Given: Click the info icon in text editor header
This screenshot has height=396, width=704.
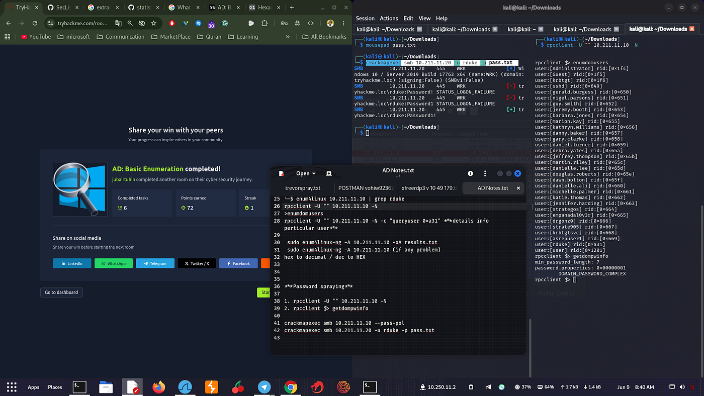Looking at the screenshot, I should 470,173.
